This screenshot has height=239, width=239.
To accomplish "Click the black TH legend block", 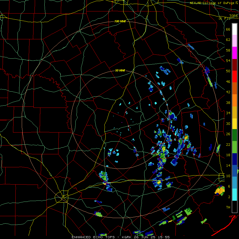I will (234, 207).
